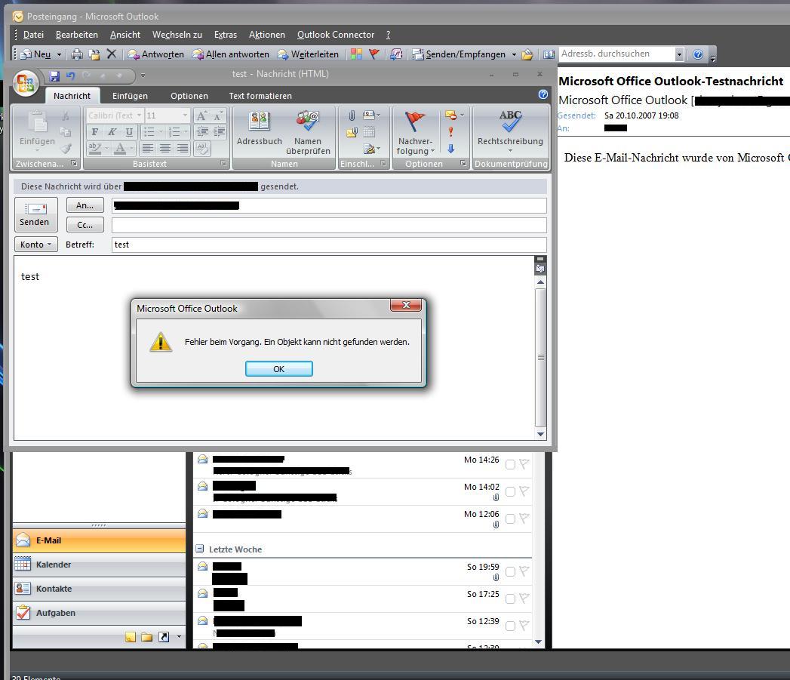
Task: Click the red follow-up flag in main toolbar
Action: coord(373,54)
